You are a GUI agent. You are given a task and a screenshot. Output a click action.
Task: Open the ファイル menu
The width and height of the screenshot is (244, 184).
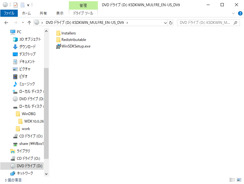tap(9, 13)
